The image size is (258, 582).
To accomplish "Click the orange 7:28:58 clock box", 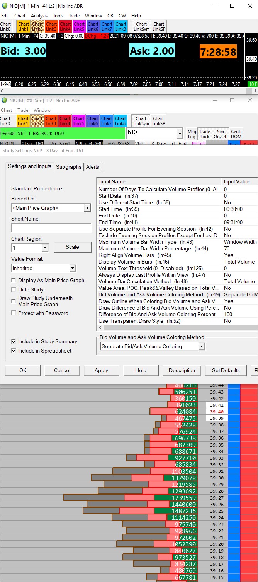I will point(218,51).
